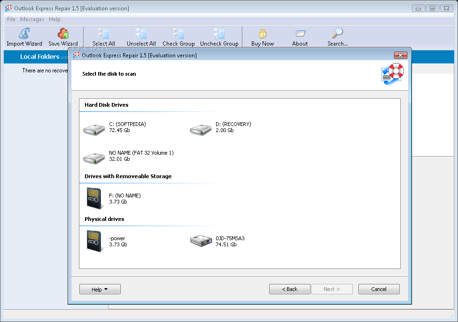Maximize the main Outlook Express Repair window
This screenshot has width=458, height=322.
tap(433, 8)
